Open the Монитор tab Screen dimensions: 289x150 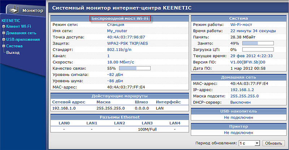(x=33, y=10)
